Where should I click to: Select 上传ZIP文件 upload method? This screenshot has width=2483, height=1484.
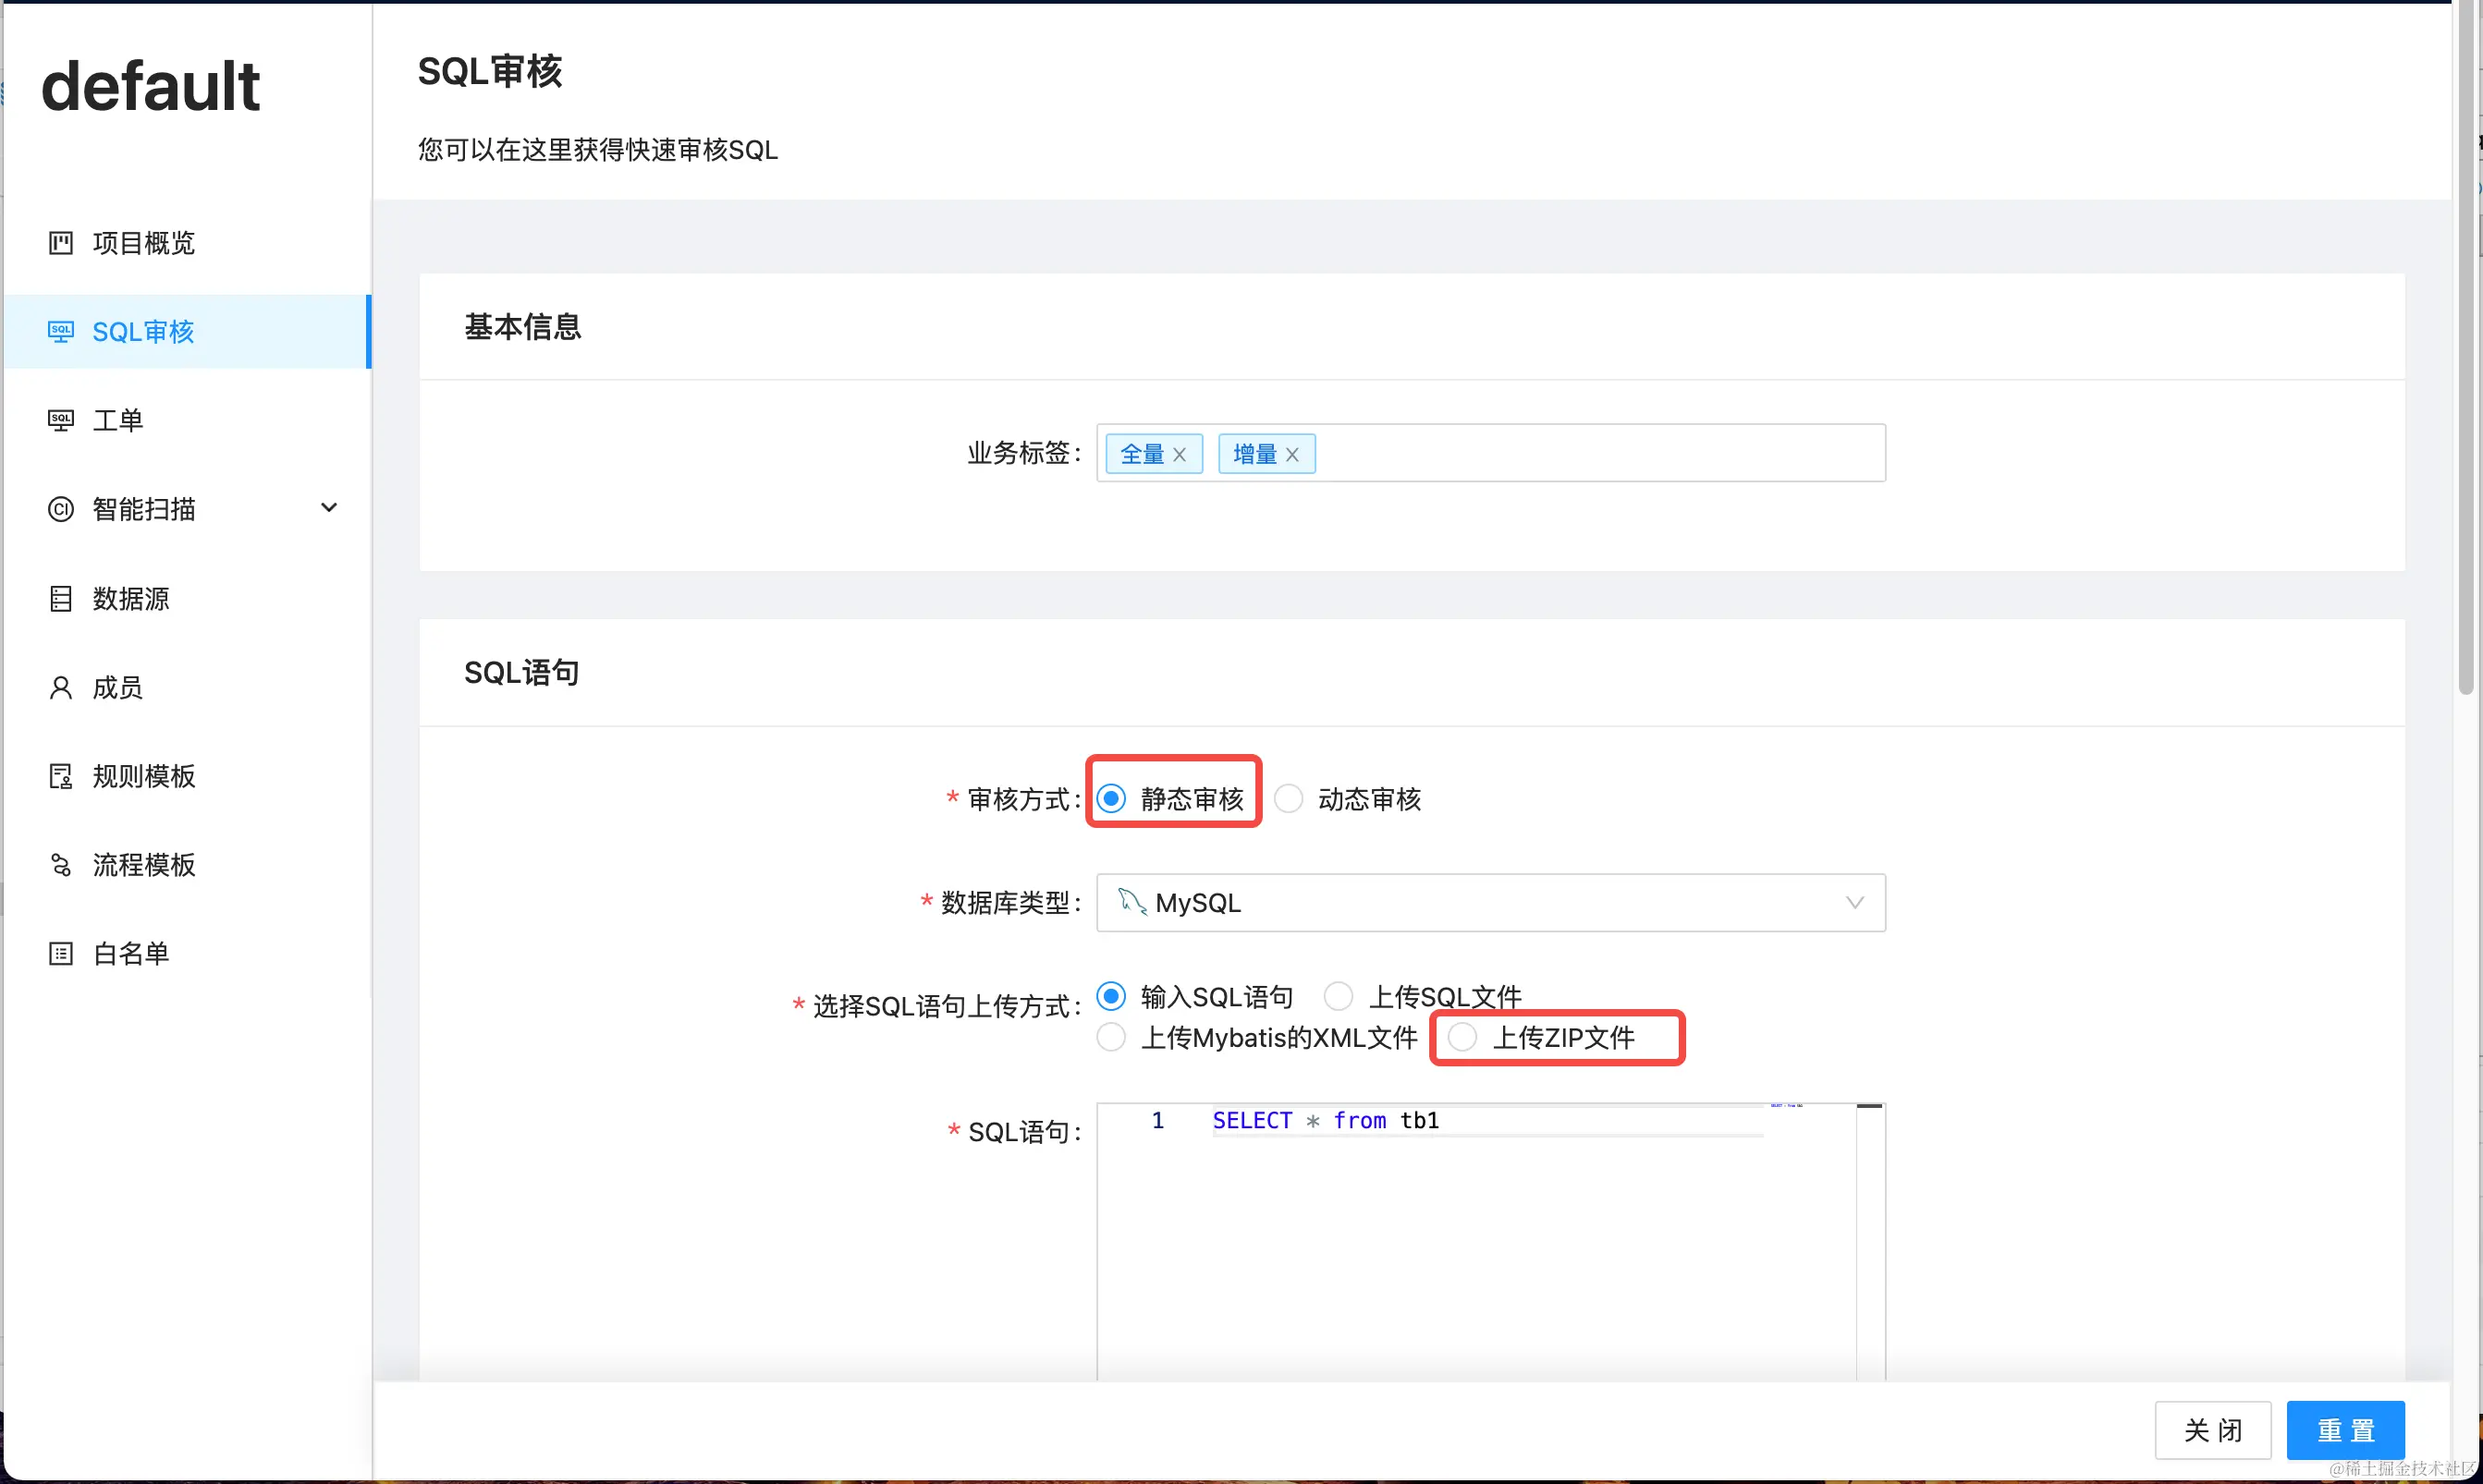coord(1462,1037)
